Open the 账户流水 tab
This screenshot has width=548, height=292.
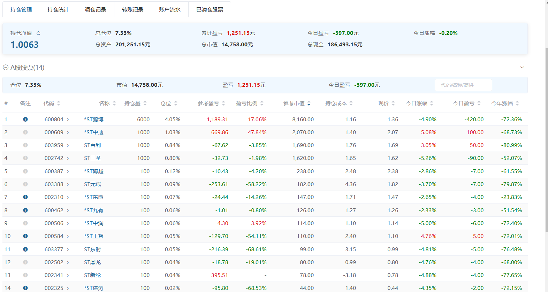[170, 10]
